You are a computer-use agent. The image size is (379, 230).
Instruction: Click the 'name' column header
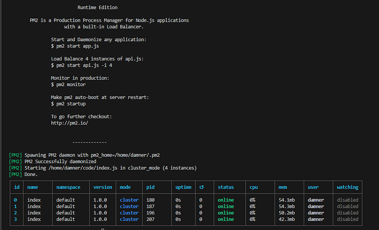pyautogui.click(x=32, y=187)
